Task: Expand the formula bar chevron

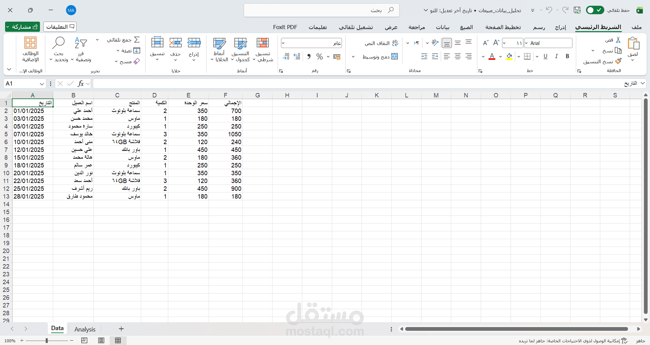Action: tap(642, 83)
